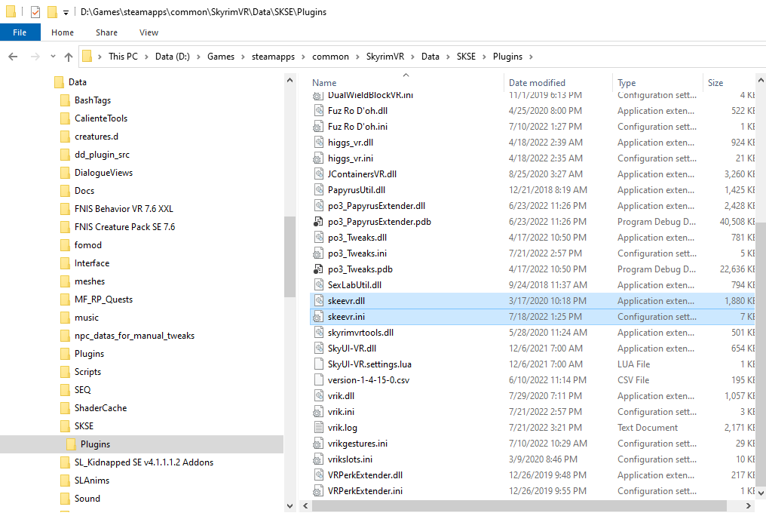Select the po3_PapyrusExtender.pdb debug file icon
The image size is (766, 516).
coord(318,221)
